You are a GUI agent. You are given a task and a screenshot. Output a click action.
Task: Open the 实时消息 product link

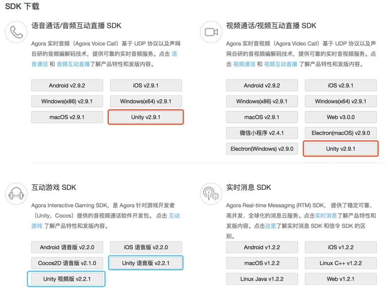click(326, 216)
